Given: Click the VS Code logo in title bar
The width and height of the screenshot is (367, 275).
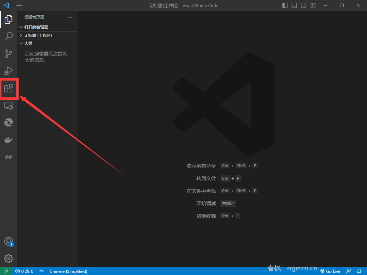Looking at the screenshot, I should 6,5.
